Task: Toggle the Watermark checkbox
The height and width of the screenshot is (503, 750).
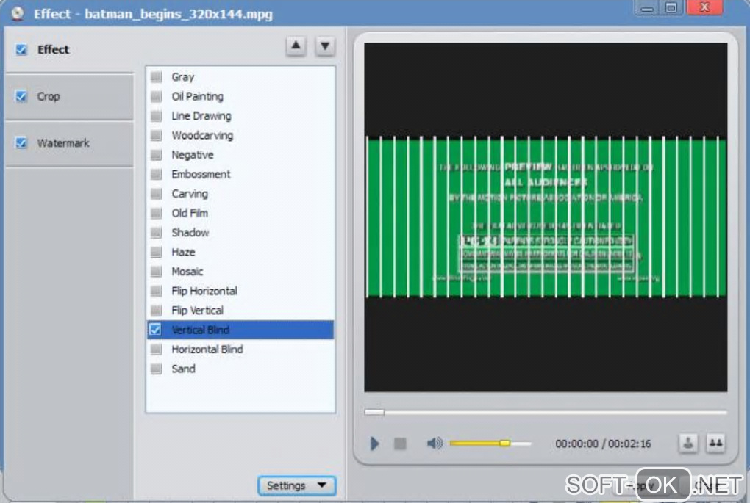Action: [x=21, y=143]
